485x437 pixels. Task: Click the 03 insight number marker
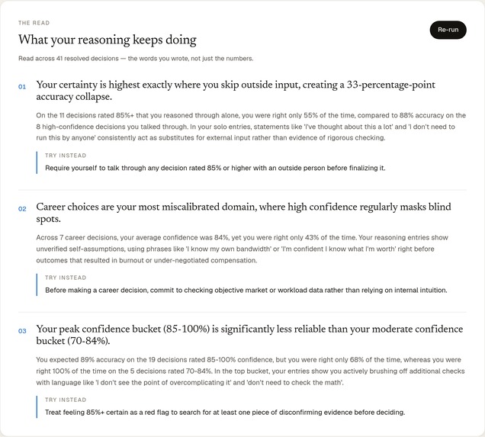pyautogui.click(x=22, y=331)
